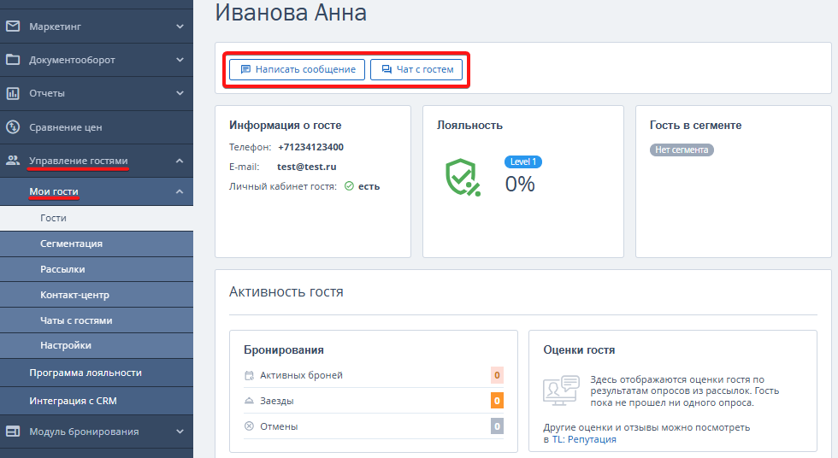Viewport: 838px width, 458px height.
Task: Click the Маркетинг envelope icon
Action: 13,26
